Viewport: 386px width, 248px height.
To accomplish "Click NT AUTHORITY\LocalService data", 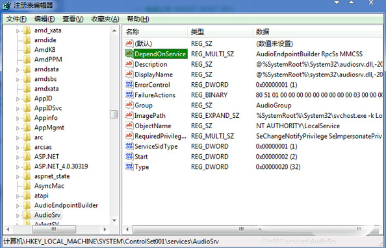I will click(298, 126).
